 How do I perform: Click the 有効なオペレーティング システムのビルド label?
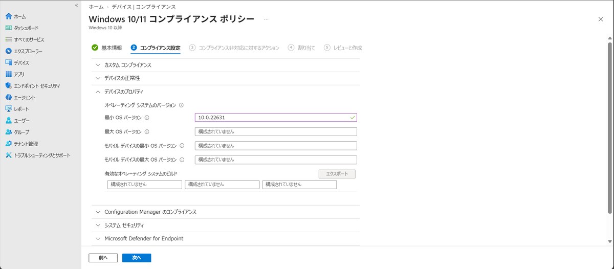click(x=141, y=174)
